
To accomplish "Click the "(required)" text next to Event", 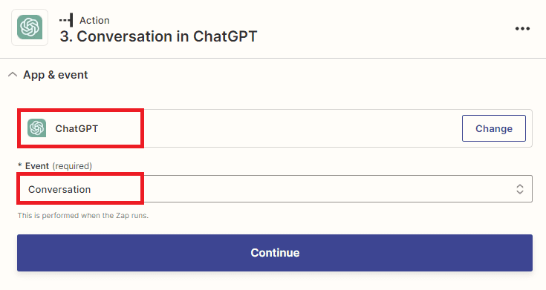I will click(x=72, y=166).
